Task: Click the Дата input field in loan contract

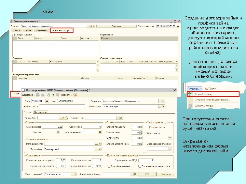Action: [38, 101]
